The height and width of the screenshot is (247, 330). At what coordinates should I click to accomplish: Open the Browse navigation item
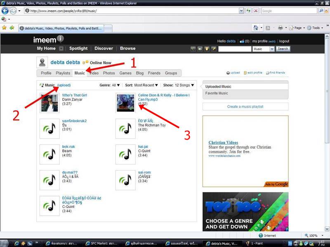128,48
